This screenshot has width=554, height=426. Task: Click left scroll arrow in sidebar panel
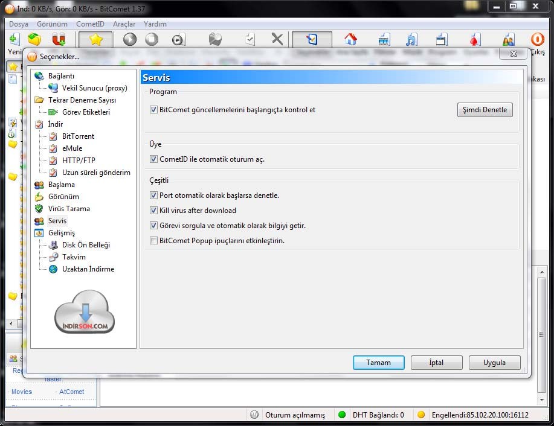pos(11,323)
